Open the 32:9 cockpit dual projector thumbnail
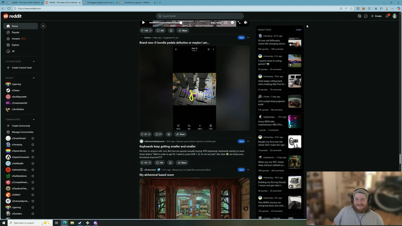This screenshot has height=226, width=402. [295, 101]
